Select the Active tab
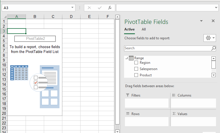This screenshot has height=133, width=220. click(129, 29)
